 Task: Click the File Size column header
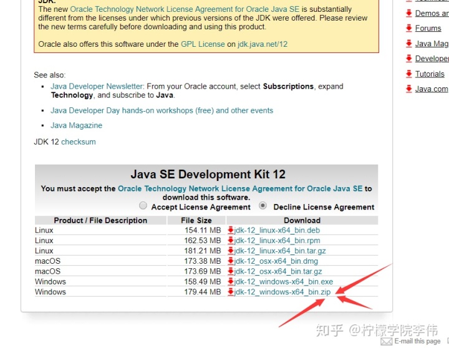click(x=196, y=220)
